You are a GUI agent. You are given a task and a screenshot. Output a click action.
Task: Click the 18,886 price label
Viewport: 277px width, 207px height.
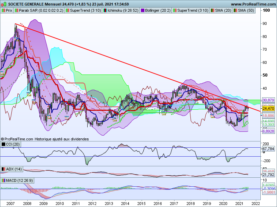[268, 116]
